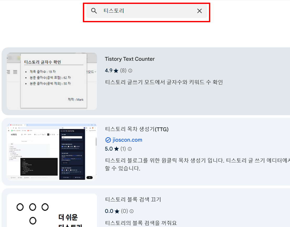Click the 4.9 rating star icon

pos(116,70)
